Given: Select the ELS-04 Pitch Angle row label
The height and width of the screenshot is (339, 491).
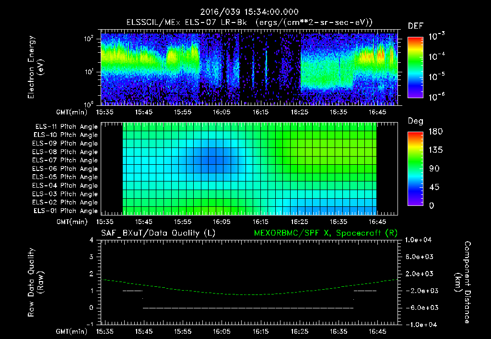Looking at the screenshot, I should point(65,185).
